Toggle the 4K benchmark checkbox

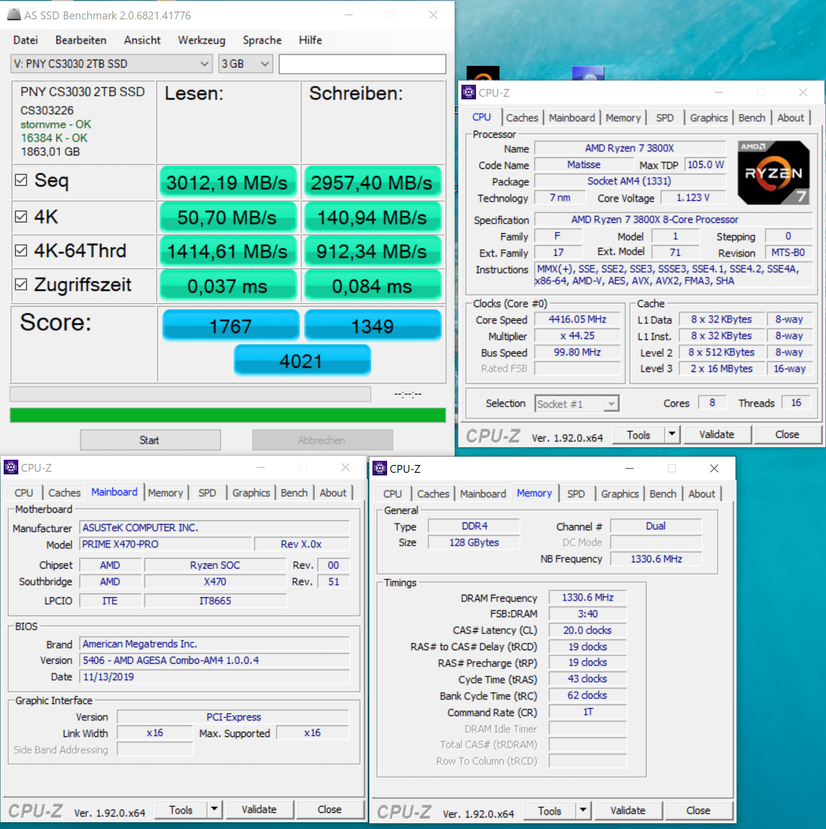(x=21, y=217)
